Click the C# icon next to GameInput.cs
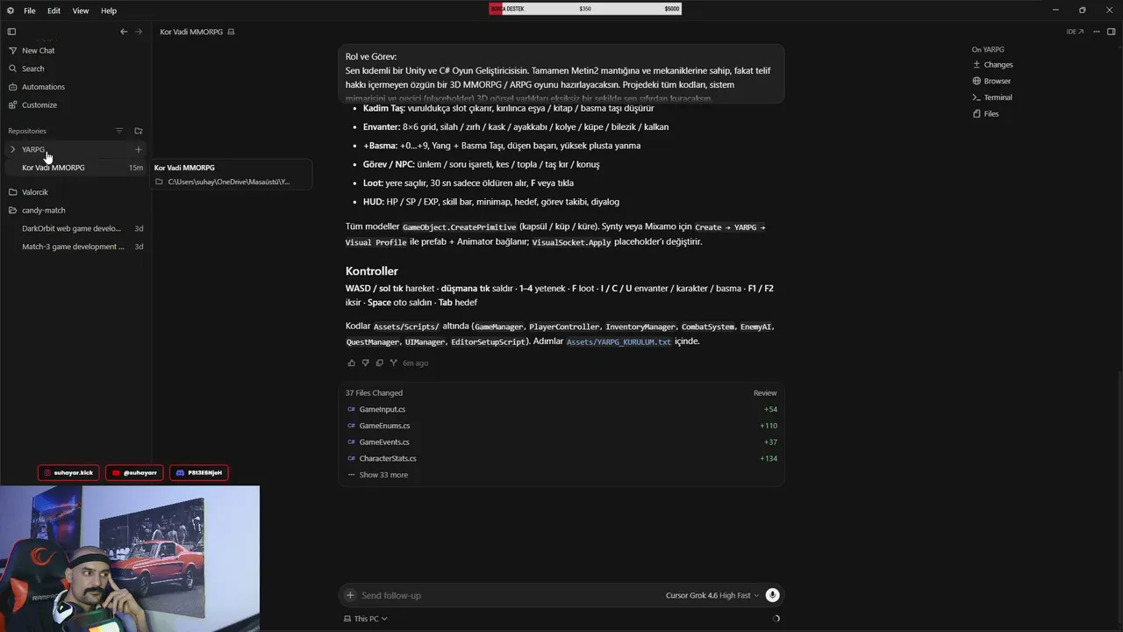This screenshot has width=1123, height=632. 351,409
